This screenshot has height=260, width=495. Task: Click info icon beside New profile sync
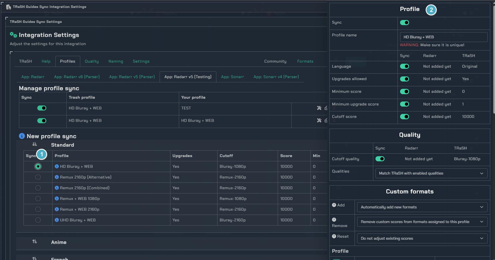(22, 136)
